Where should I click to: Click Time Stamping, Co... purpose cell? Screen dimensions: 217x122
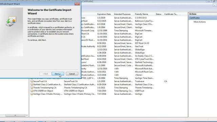pos(123,91)
